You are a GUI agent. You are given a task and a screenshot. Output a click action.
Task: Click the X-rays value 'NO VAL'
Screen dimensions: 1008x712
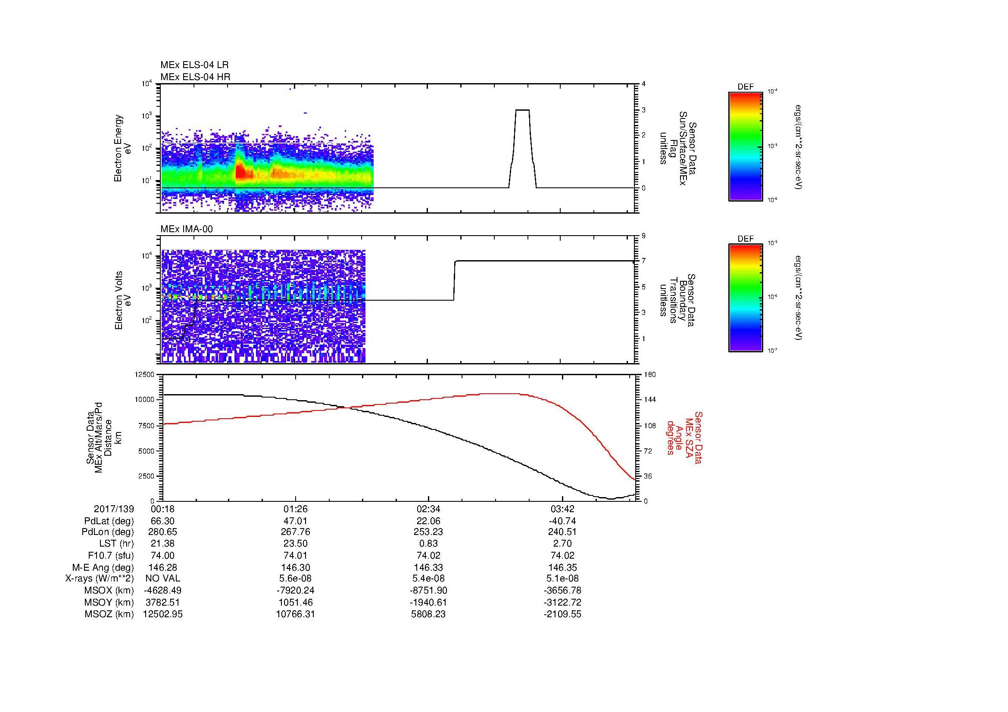click(x=163, y=578)
